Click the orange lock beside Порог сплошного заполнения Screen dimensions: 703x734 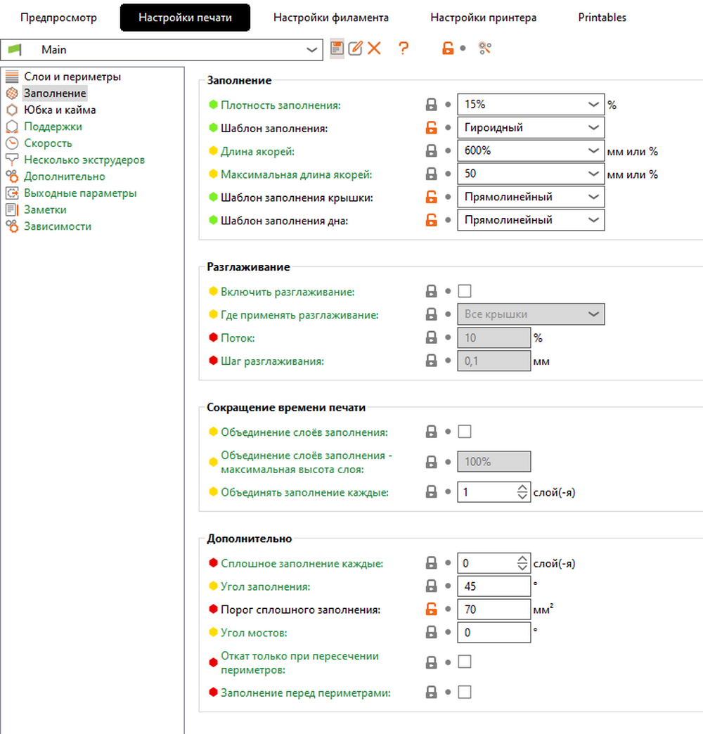[431, 610]
